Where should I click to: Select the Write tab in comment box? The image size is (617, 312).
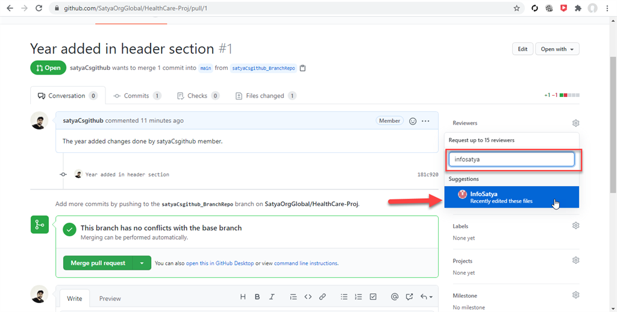pyautogui.click(x=74, y=298)
